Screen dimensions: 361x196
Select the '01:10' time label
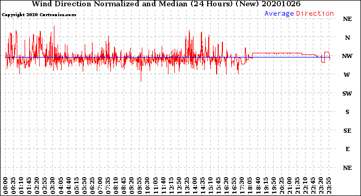click(x=21, y=186)
